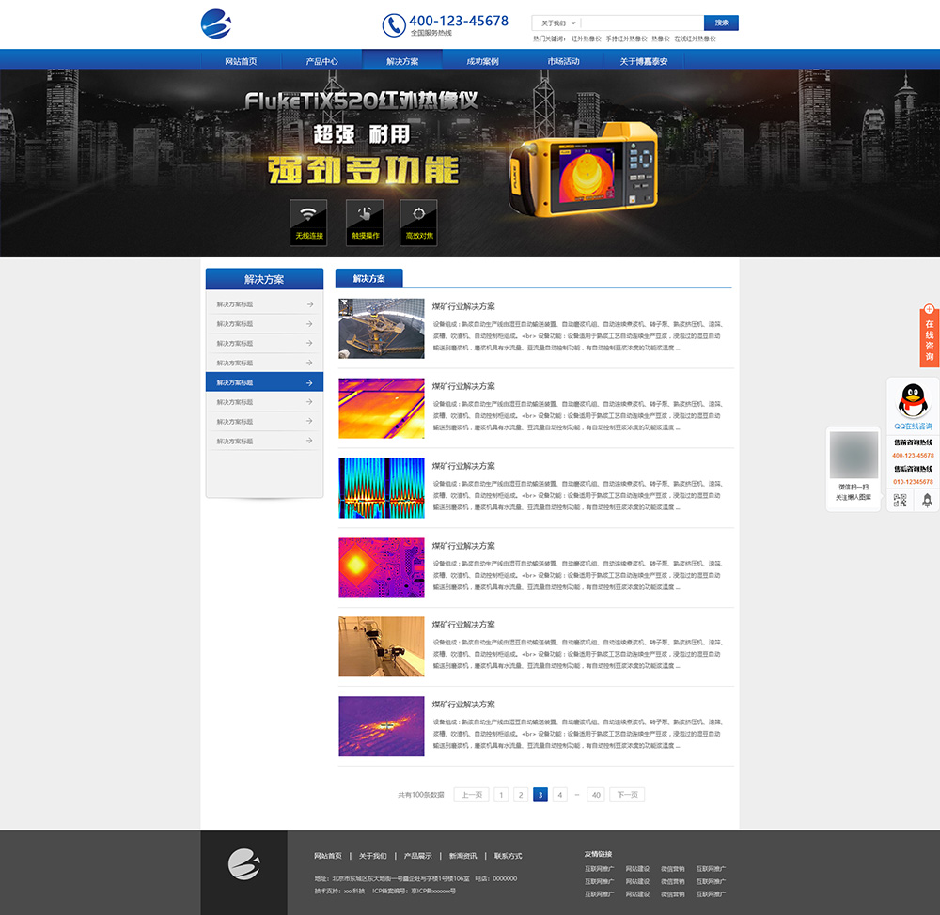940x915 pixels.
Task: Jump to page 40 in pagination
Action: [x=596, y=795]
